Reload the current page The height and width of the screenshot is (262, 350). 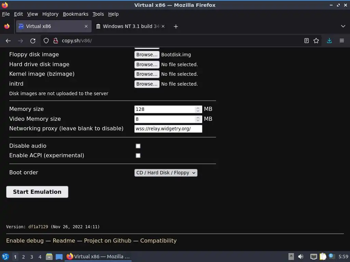(33, 41)
